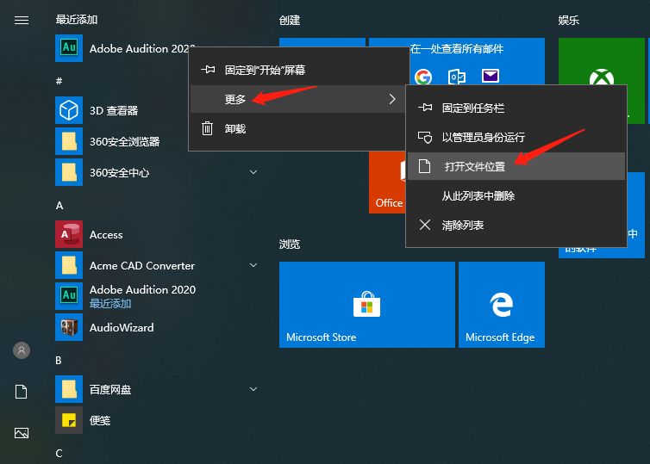Viewport: 650px width, 464px height.
Task: Choose 以管理员身份运行 in the submenu
Action: 516,137
